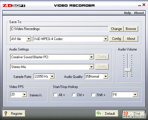Open the Sample Rate 22050 Hz dropdown
148x120 pixels.
tap(44, 76)
